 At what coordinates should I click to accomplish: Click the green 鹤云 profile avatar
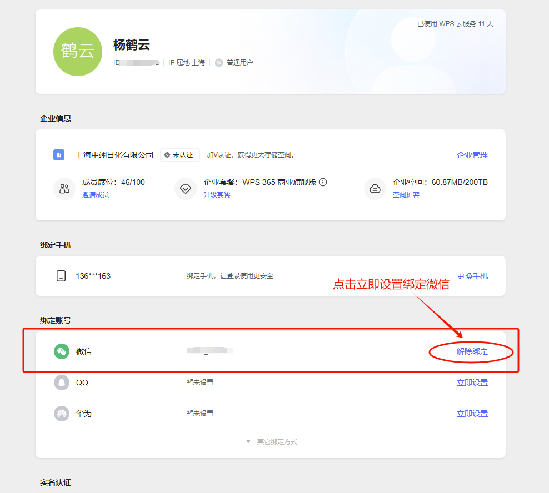click(78, 52)
